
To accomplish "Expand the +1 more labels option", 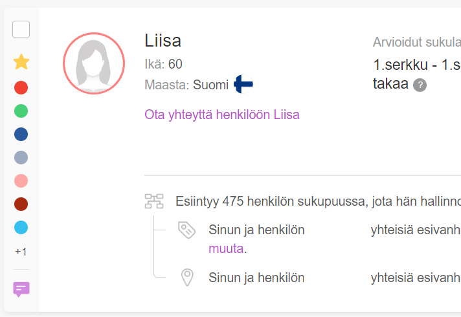I will [x=21, y=251].
